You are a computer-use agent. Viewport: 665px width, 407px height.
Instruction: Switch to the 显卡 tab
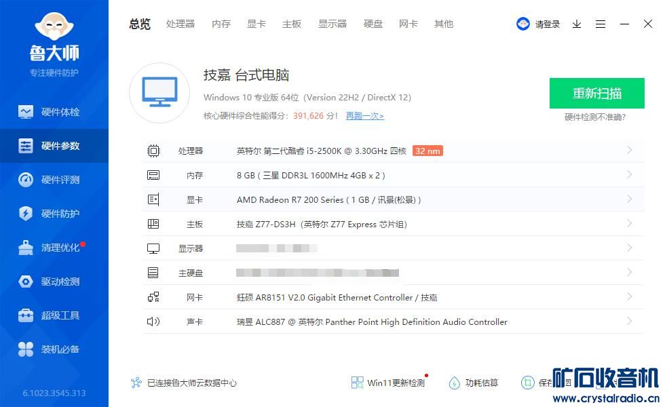256,24
